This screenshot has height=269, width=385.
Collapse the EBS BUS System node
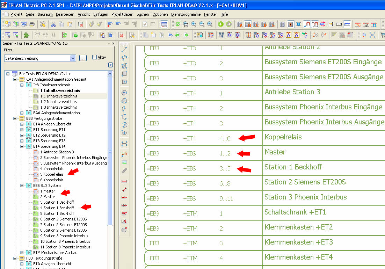click(x=22, y=186)
